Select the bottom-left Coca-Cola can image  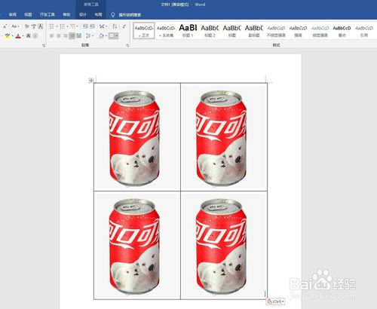click(x=134, y=246)
